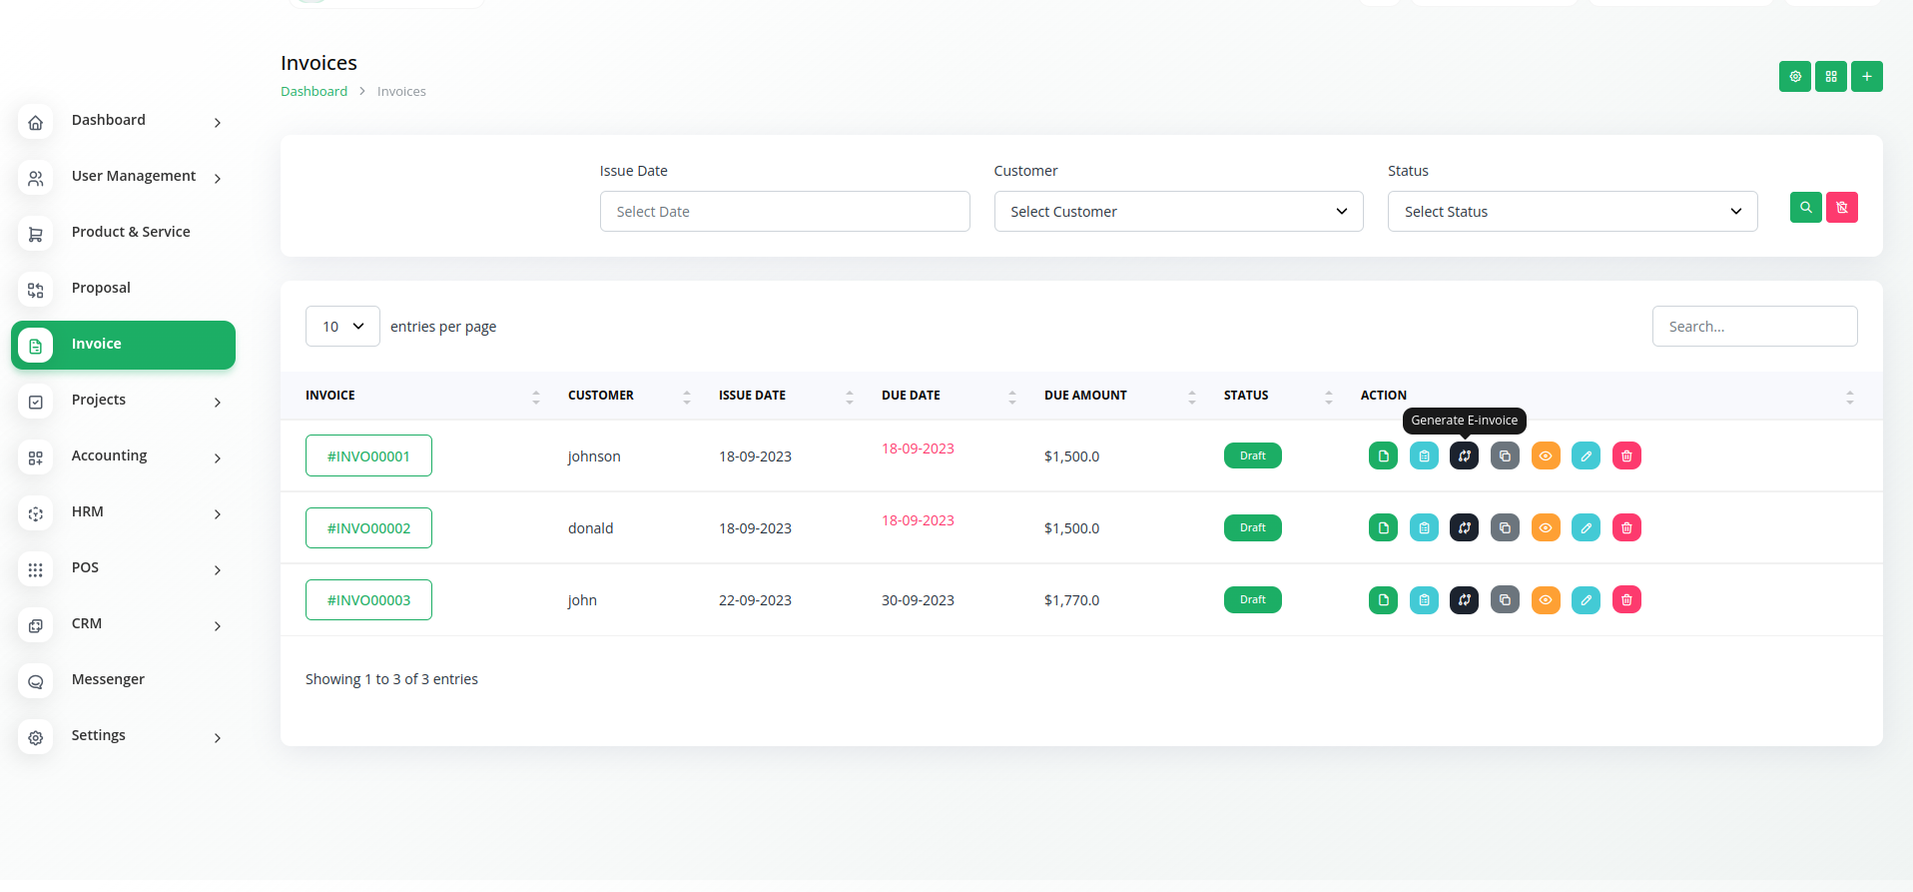The image size is (1913, 892).
Task: Switch to grid view icon
Action: 1830,77
